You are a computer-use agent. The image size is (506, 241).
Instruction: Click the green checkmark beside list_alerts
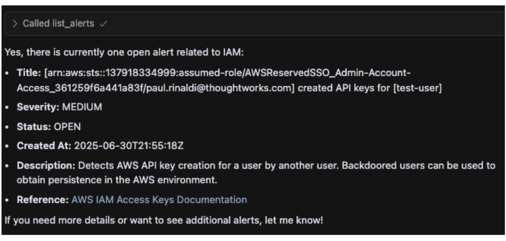[103, 24]
